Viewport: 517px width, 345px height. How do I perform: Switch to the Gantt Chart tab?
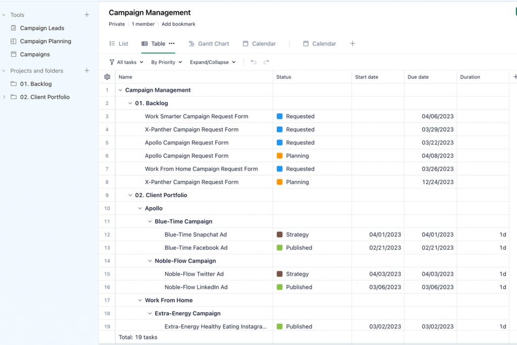[x=209, y=43]
